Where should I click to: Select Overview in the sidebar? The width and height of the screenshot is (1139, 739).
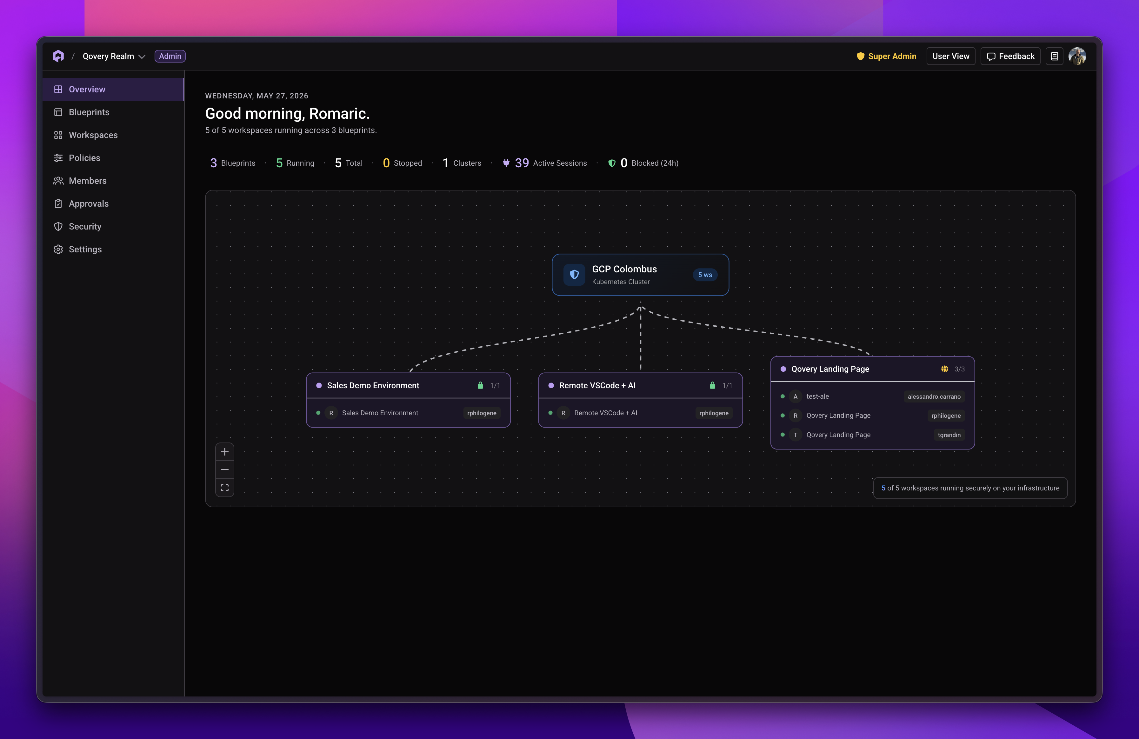pyautogui.click(x=113, y=89)
